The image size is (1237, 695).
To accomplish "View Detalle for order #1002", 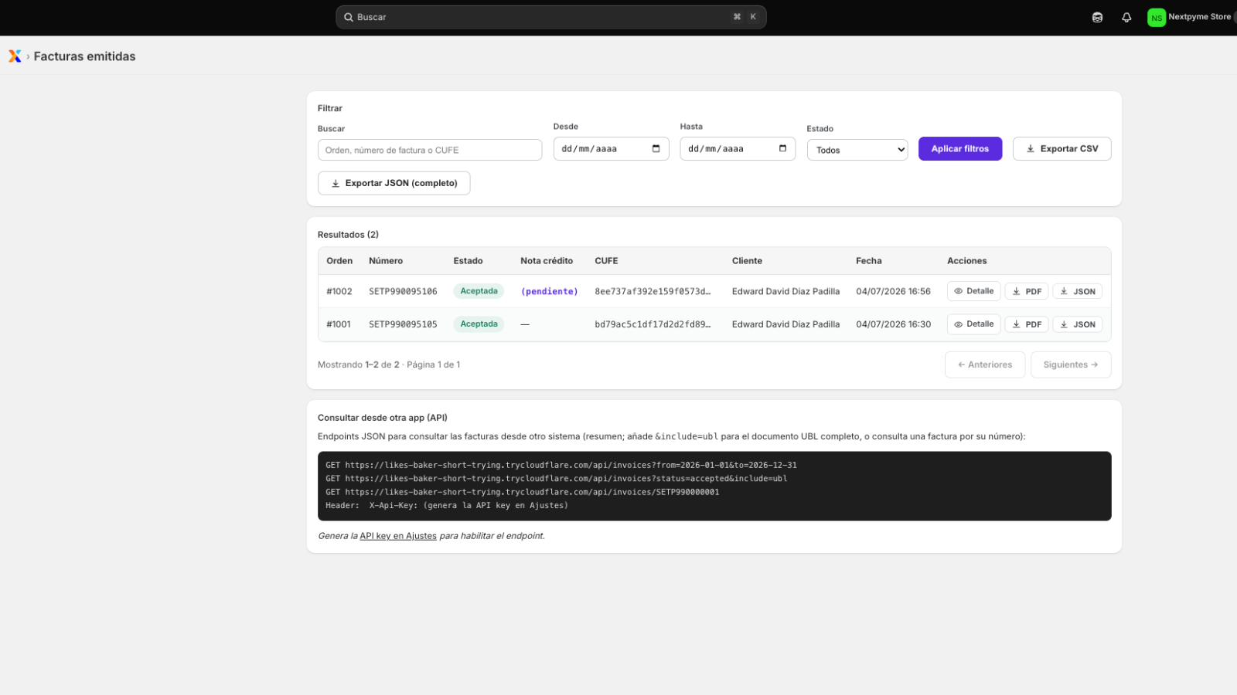I will click(974, 291).
